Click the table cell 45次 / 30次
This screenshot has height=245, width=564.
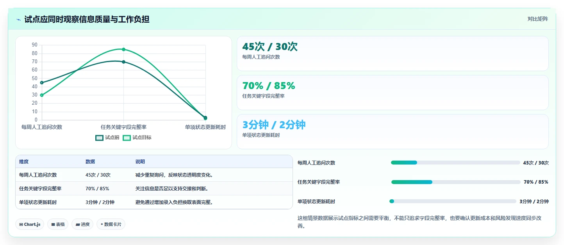[x=98, y=175]
